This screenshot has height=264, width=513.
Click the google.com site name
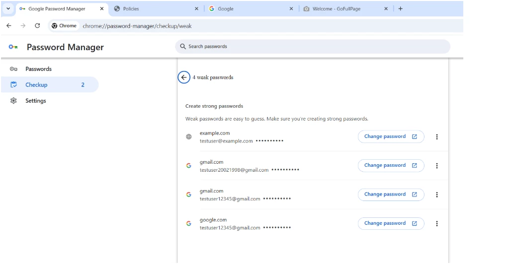click(213, 220)
